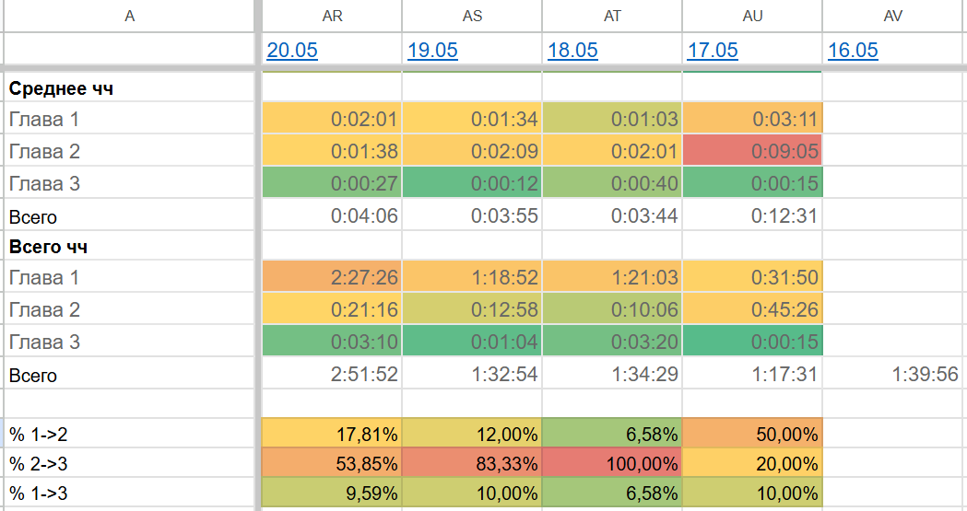
Task: Follow the 19.05 date link
Action: [432, 50]
